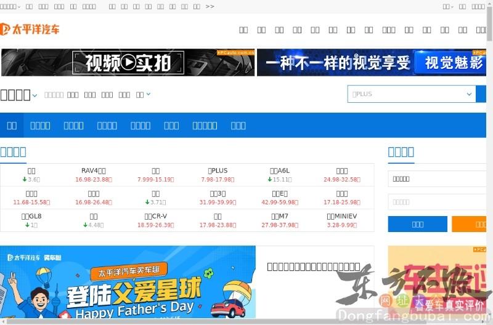This screenshot has height=325, width=493.
Task: Click the price 18.59-26.39 under CR-V
Action: tap(156, 225)
